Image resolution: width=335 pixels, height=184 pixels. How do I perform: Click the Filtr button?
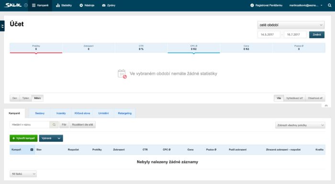point(64,125)
